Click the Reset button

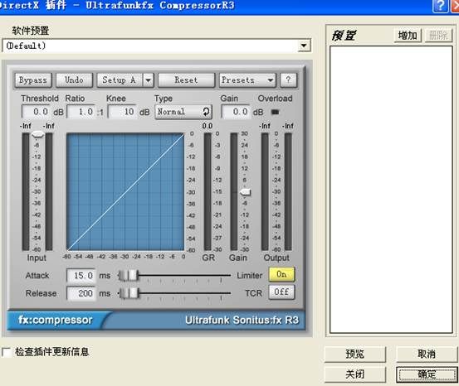click(186, 80)
